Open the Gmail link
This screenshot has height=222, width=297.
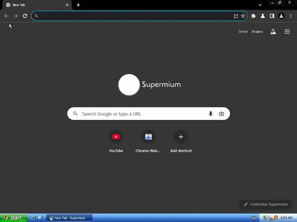click(243, 32)
